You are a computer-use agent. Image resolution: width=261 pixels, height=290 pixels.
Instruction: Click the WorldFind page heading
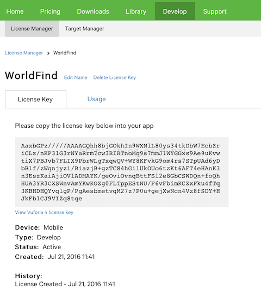click(31, 76)
